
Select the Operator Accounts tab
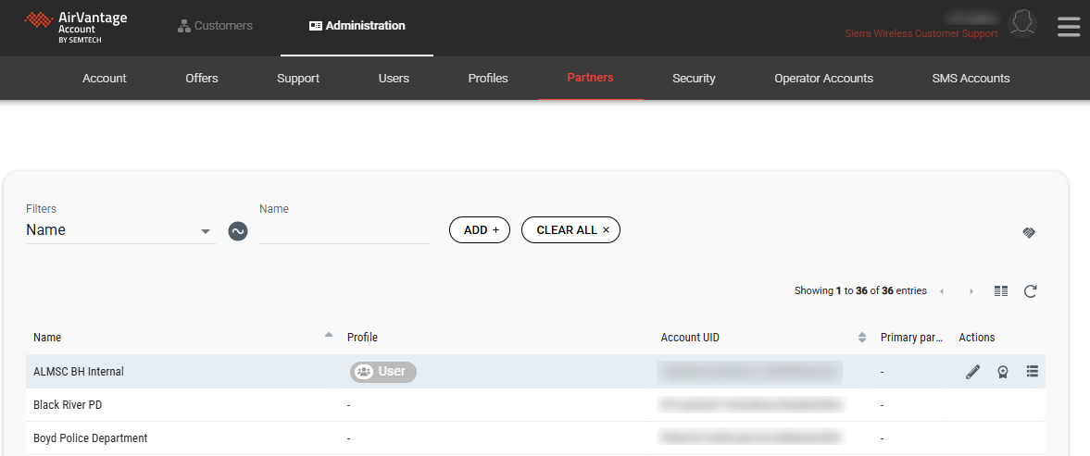point(823,79)
